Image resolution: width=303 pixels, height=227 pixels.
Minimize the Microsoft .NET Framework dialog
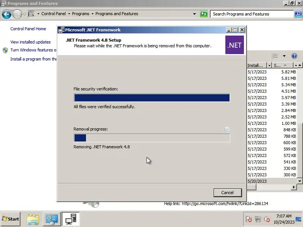(x=229, y=30)
